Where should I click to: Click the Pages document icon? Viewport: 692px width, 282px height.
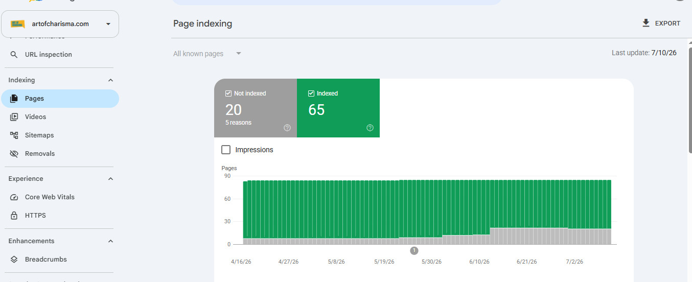pos(14,99)
